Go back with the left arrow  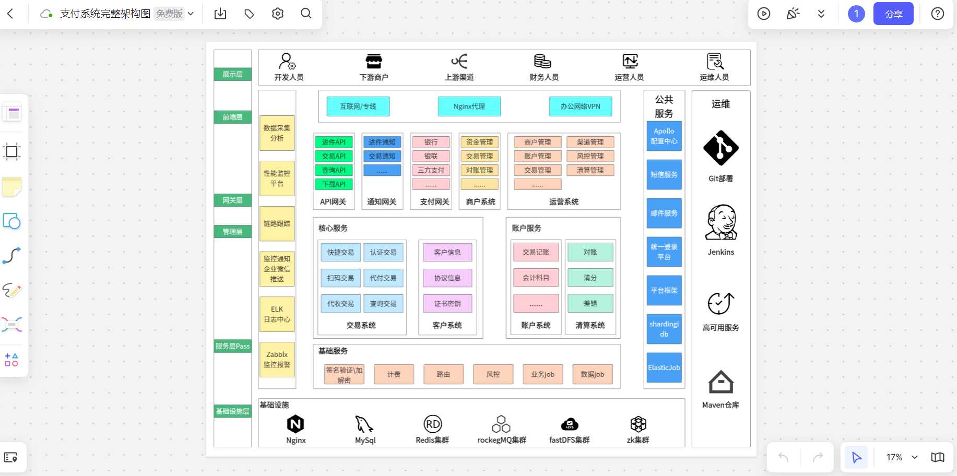[10, 14]
